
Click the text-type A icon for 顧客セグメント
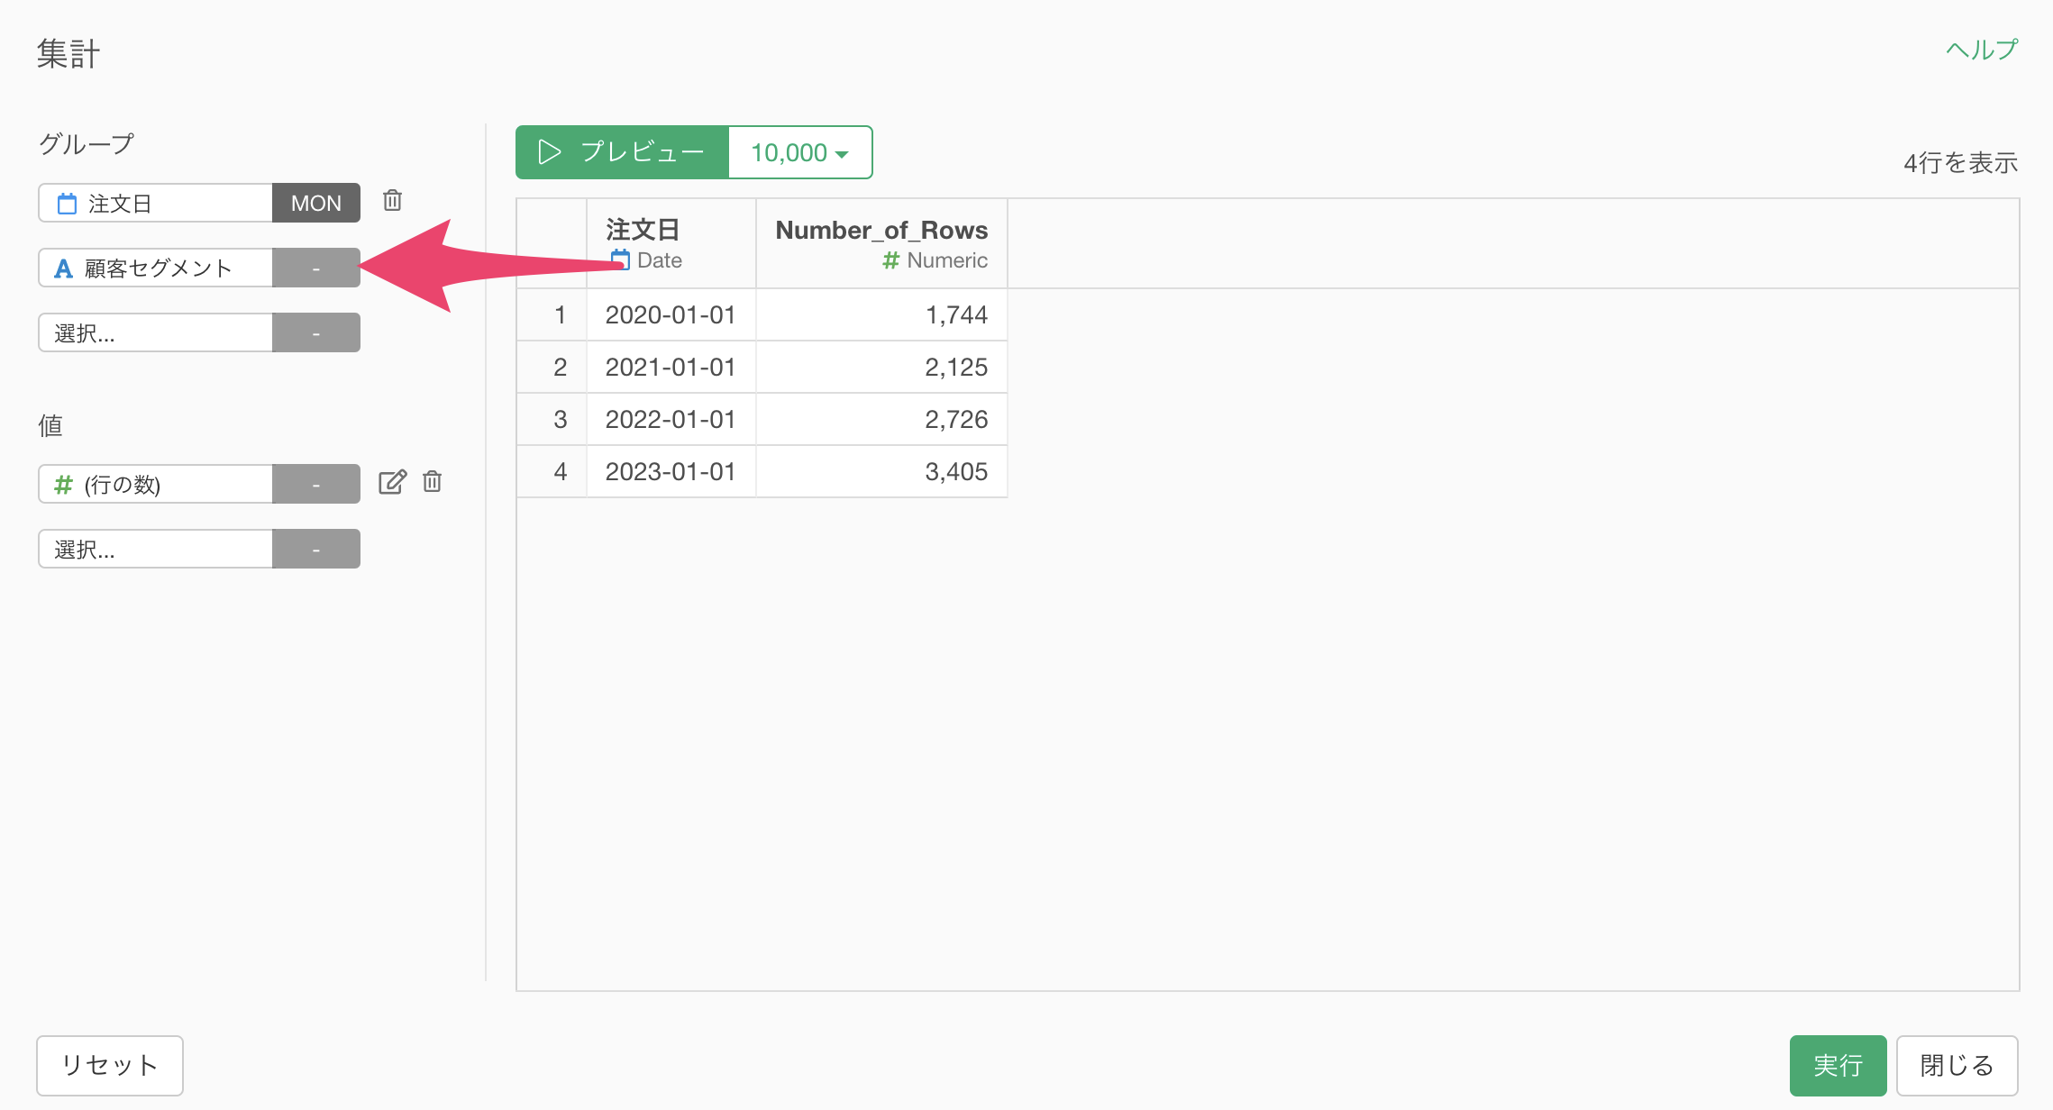click(63, 268)
